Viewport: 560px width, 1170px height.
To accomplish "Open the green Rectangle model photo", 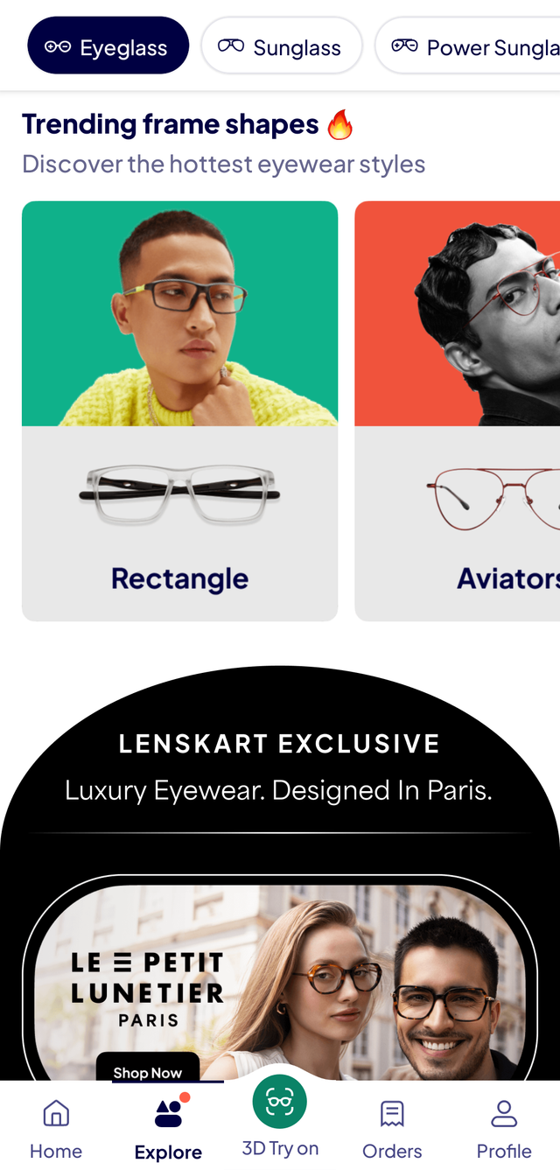I will [179, 313].
